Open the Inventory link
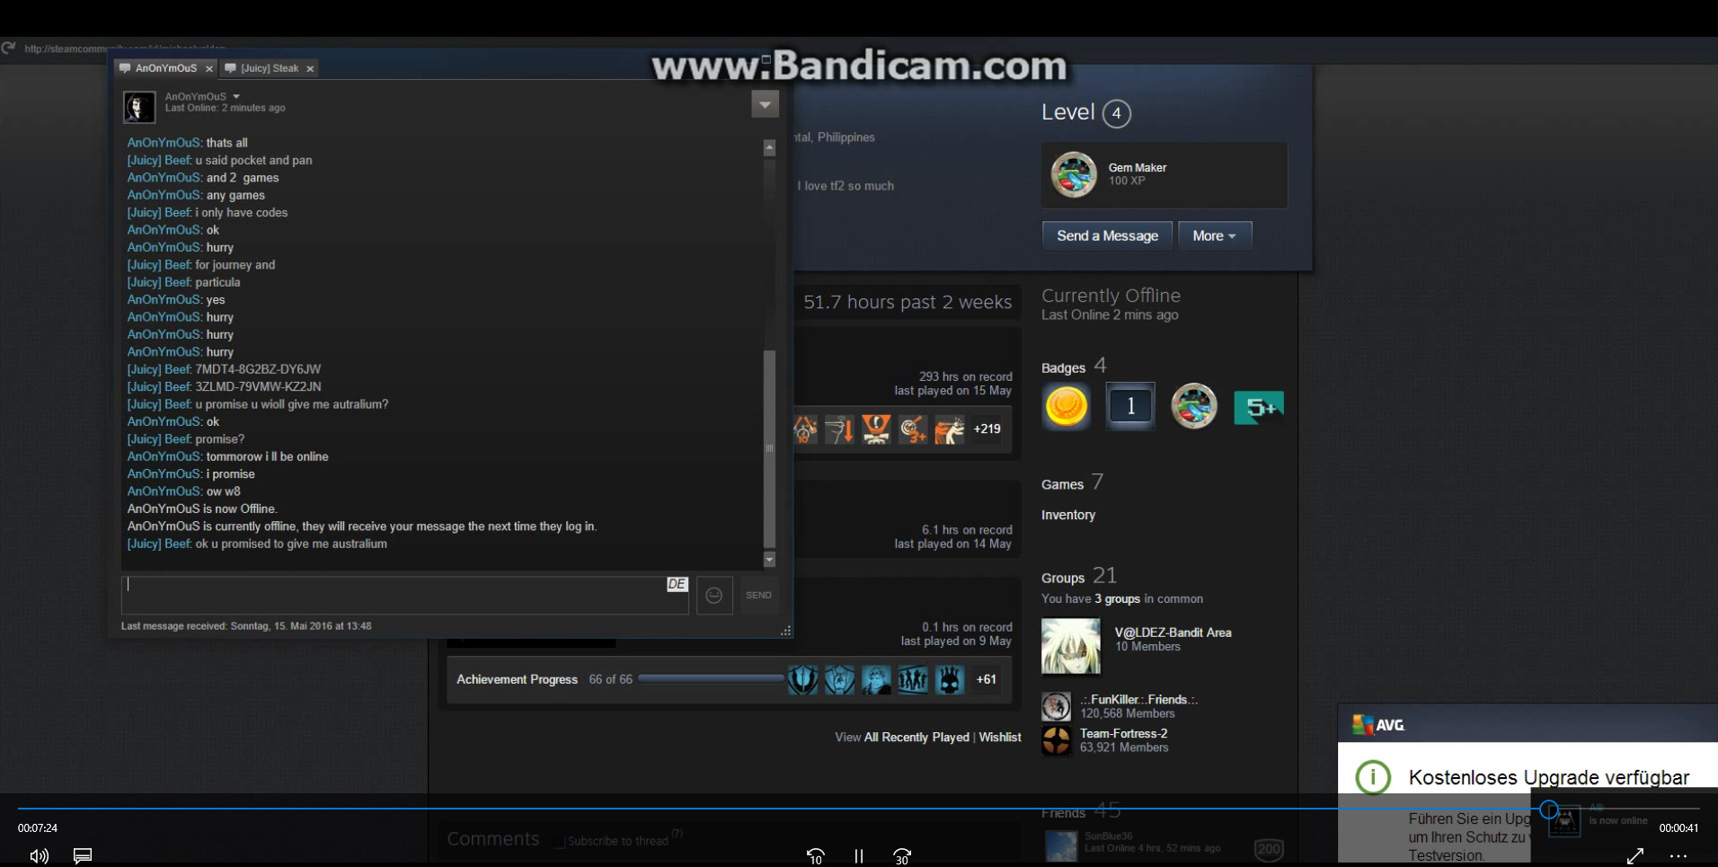 click(x=1067, y=515)
